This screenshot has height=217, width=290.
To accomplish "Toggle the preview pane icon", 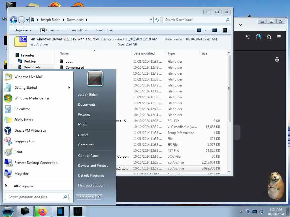I will (215, 30).
